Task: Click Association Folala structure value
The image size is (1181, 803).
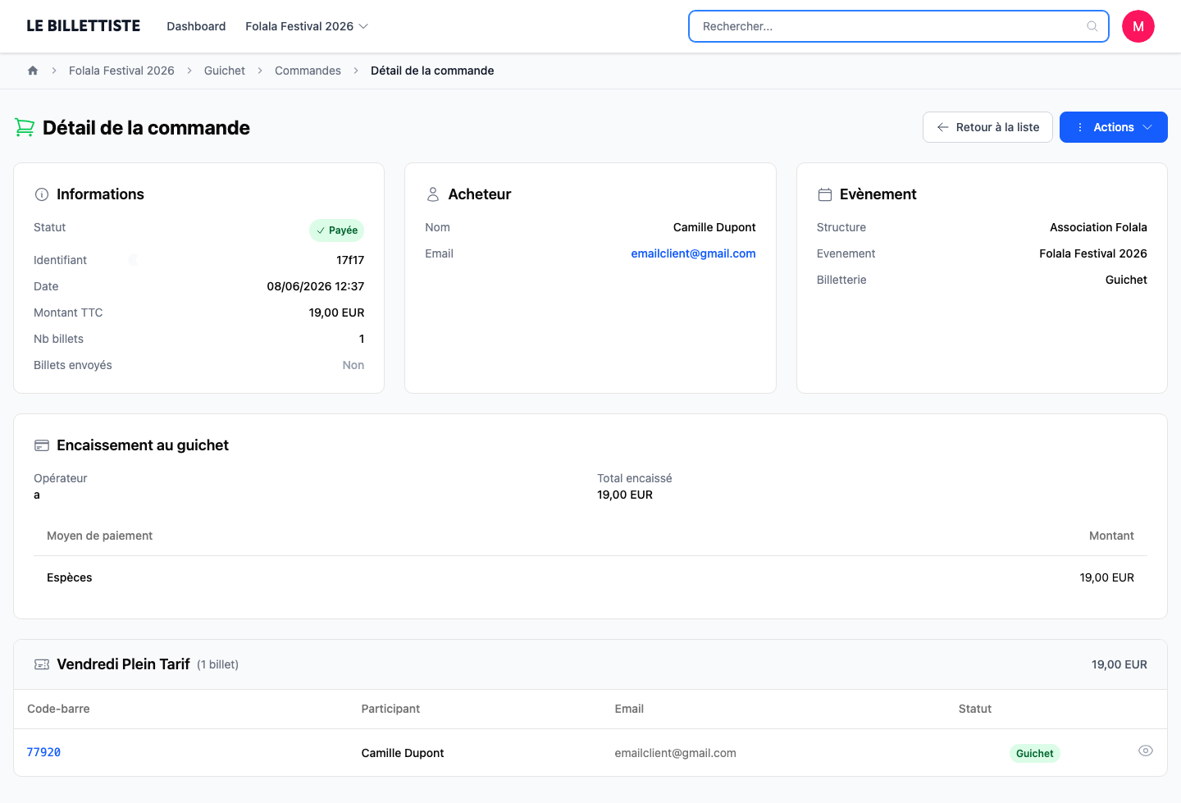Action: tap(1098, 227)
